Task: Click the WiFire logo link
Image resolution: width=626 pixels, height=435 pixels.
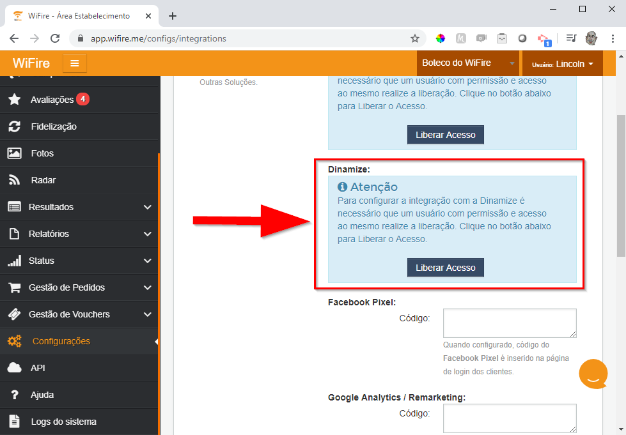Action: 31,63
